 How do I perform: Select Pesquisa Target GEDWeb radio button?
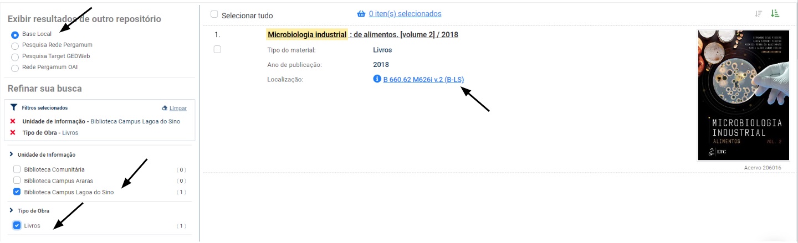15,56
